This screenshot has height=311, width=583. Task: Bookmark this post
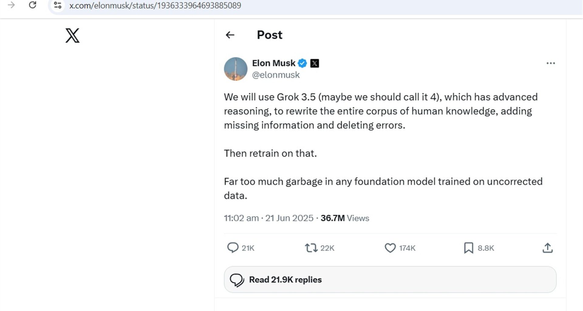pyautogui.click(x=469, y=248)
